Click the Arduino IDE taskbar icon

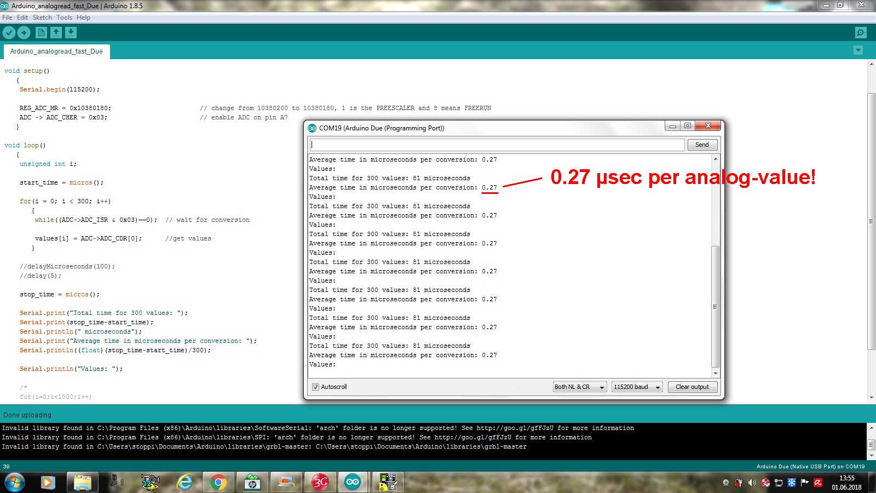(353, 483)
